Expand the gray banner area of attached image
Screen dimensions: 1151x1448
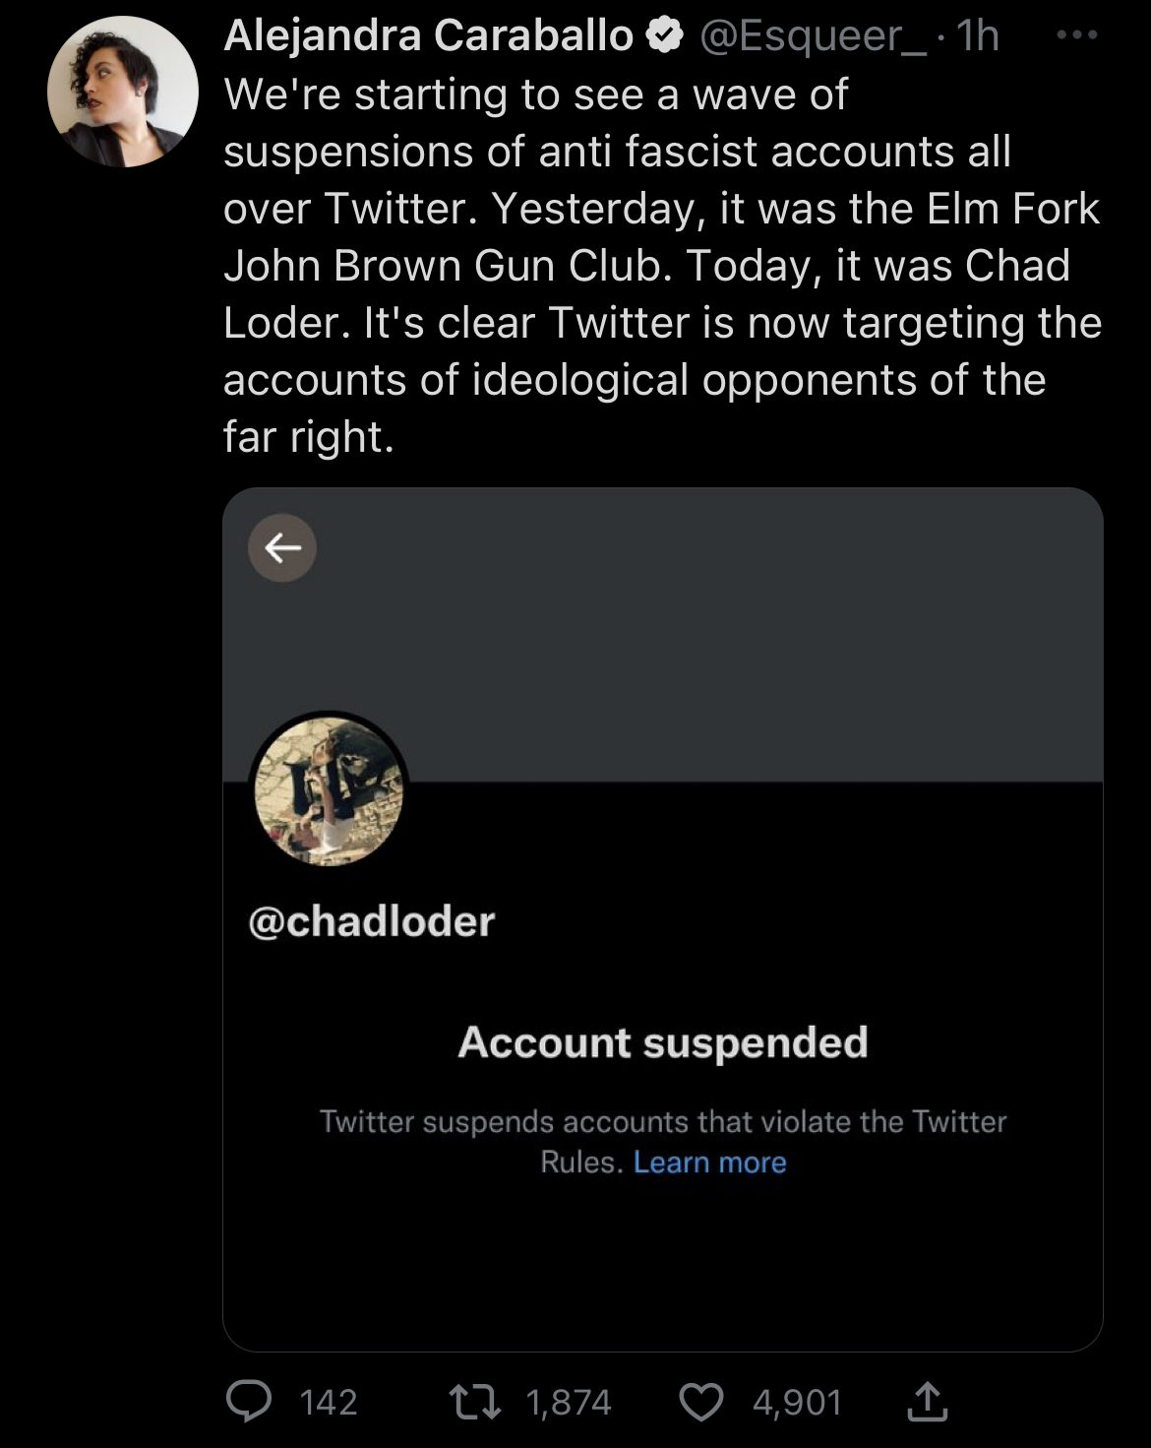(x=663, y=635)
